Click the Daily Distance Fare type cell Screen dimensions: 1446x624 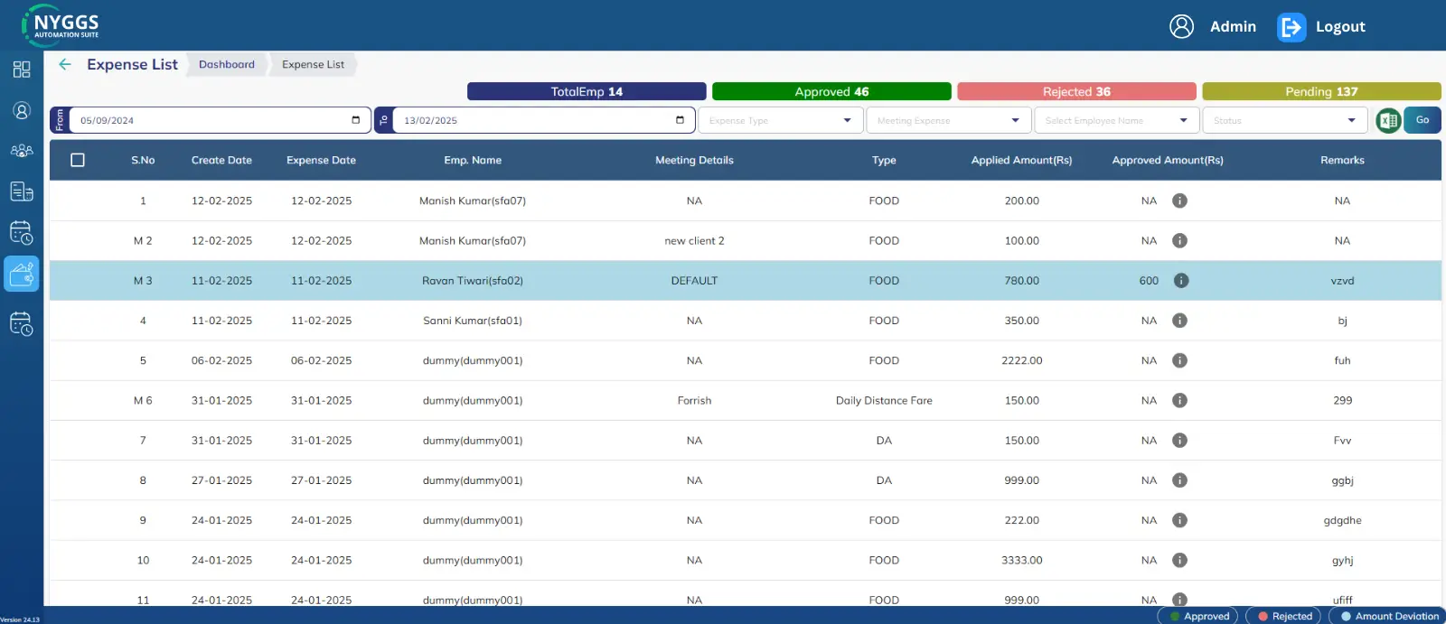point(884,400)
